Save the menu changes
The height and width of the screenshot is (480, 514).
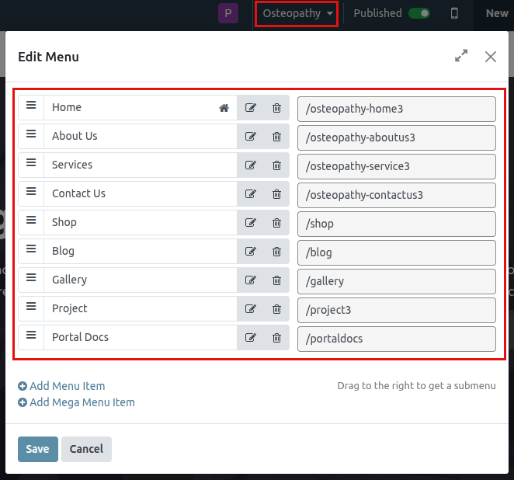click(37, 449)
